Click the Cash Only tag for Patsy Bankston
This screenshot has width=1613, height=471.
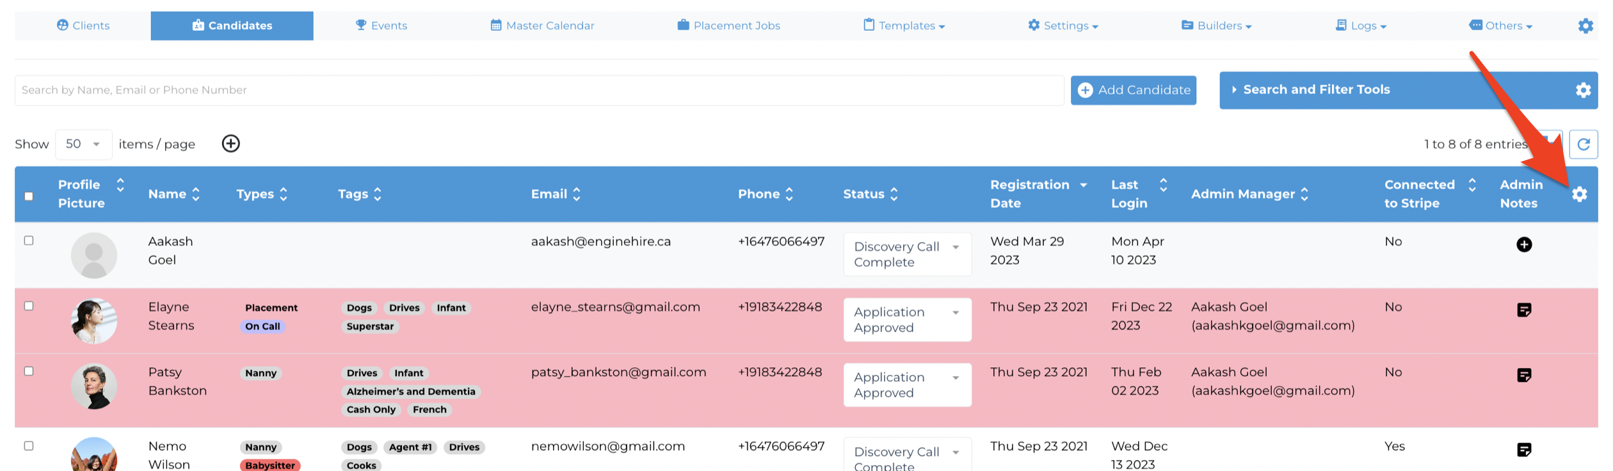click(x=371, y=410)
